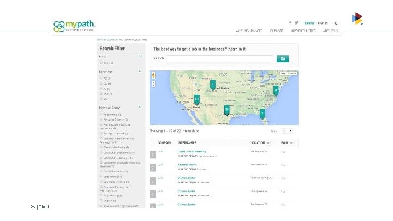Collapse the Fields of Study section
393x221 pixels.
tap(140, 107)
